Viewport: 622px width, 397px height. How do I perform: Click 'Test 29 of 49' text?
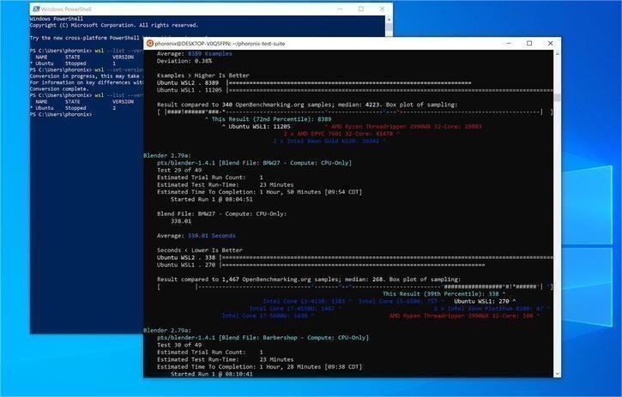[x=179, y=170]
